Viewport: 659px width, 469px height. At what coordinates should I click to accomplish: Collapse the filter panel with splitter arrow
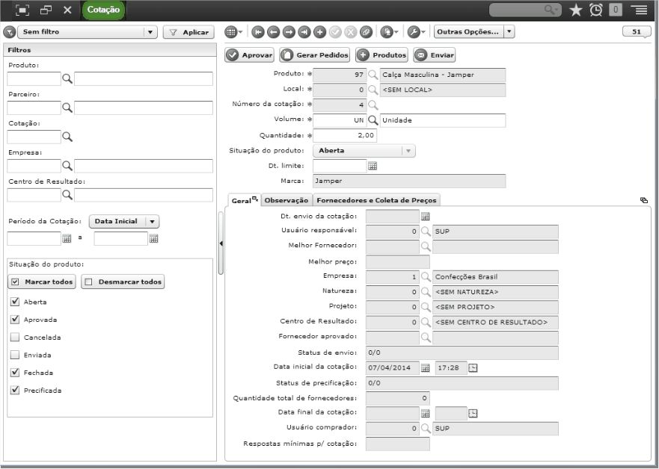(221, 243)
